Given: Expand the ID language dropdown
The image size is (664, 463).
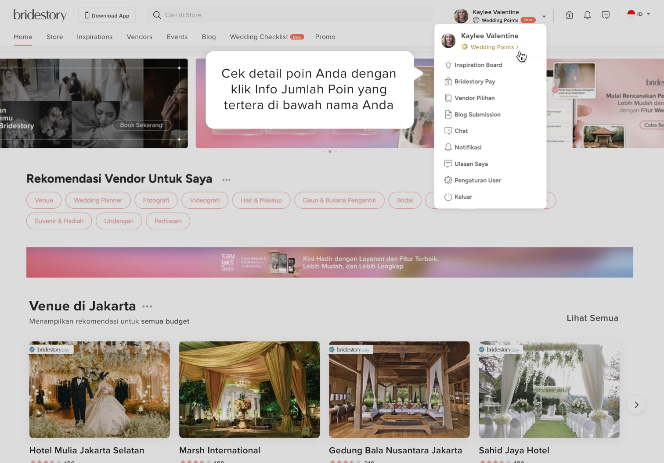Looking at the screenshot, I should pos(639,14).
